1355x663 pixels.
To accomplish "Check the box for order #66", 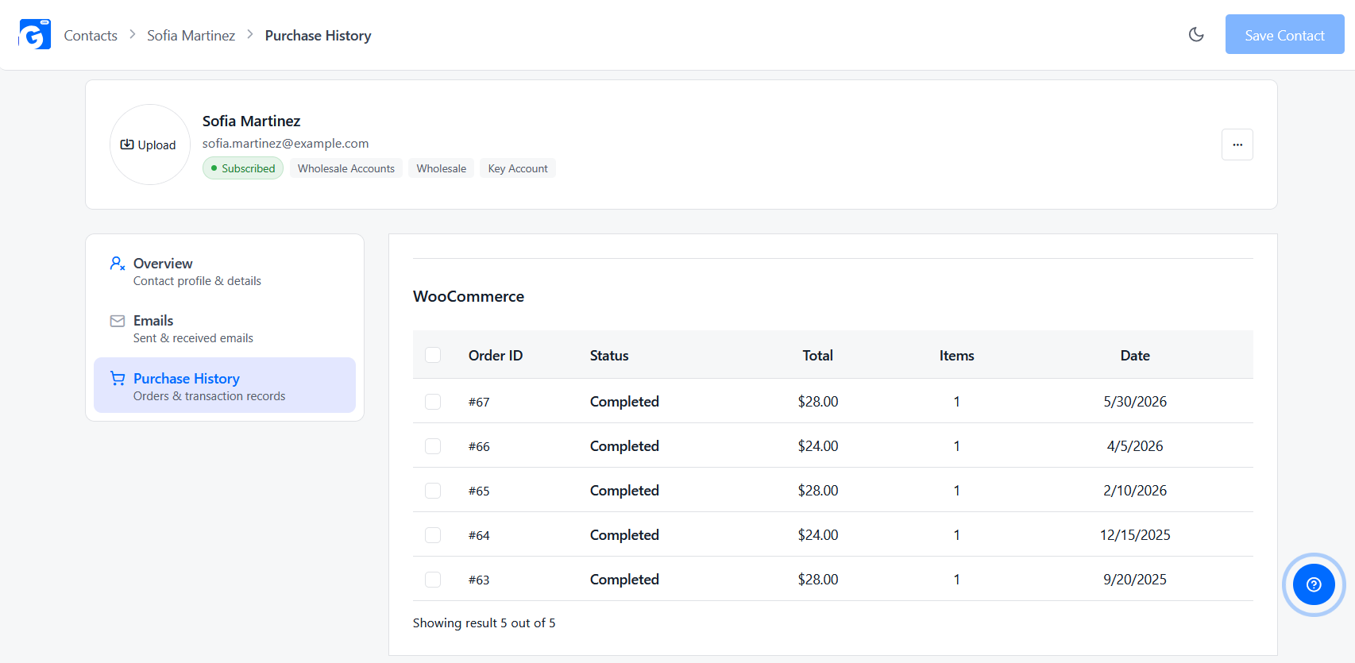I will [x=433, y=446].
